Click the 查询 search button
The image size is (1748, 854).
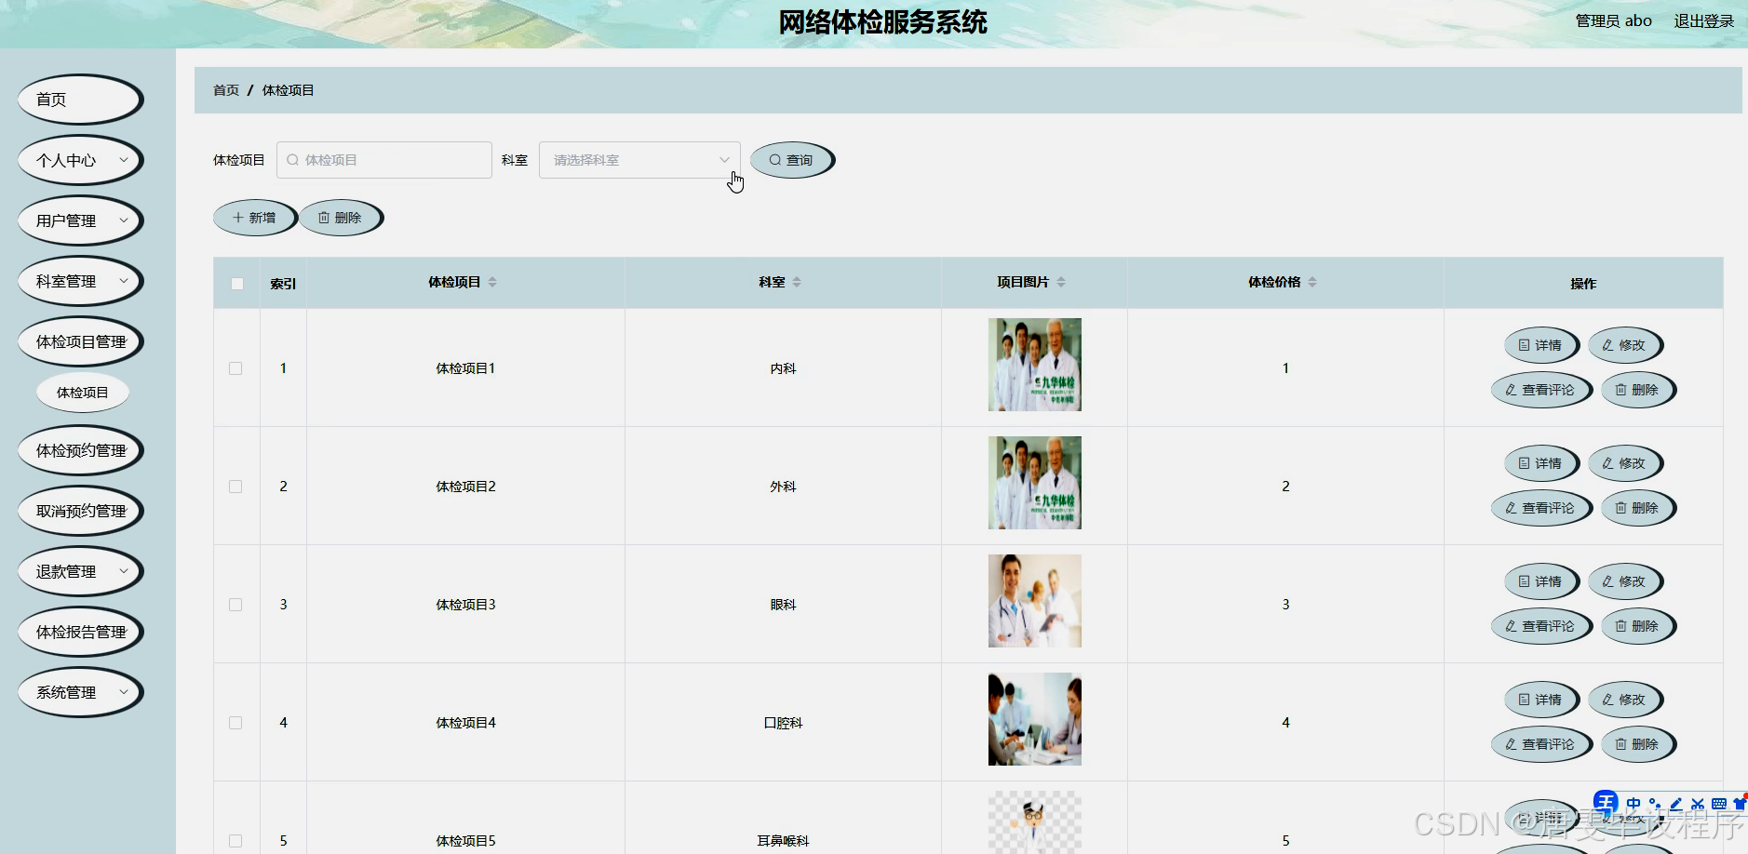(792, 160)
